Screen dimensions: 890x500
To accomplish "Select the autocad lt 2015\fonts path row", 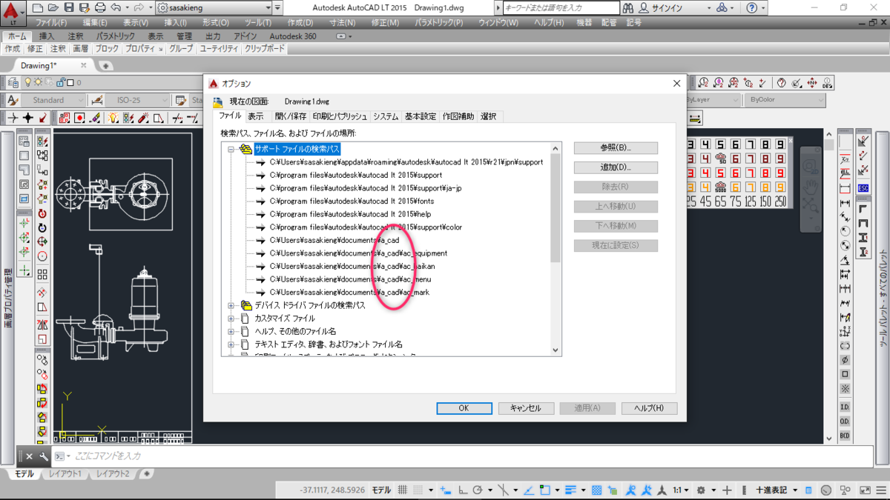I will click(352, 201).
